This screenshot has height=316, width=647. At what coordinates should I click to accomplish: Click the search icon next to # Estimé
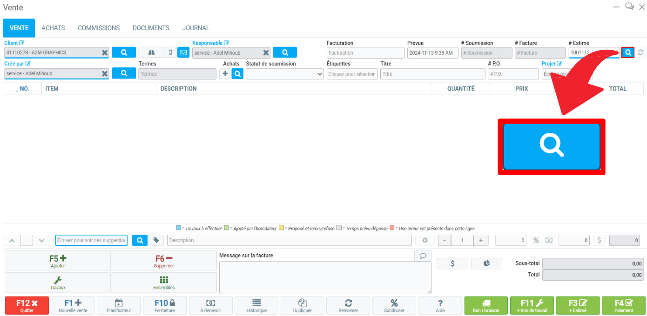coord(628,53)
